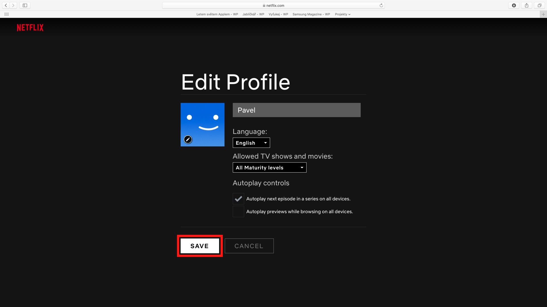The image size is (547, 307).
Task: Open Safari downloads icon
Action: (514, 5)
